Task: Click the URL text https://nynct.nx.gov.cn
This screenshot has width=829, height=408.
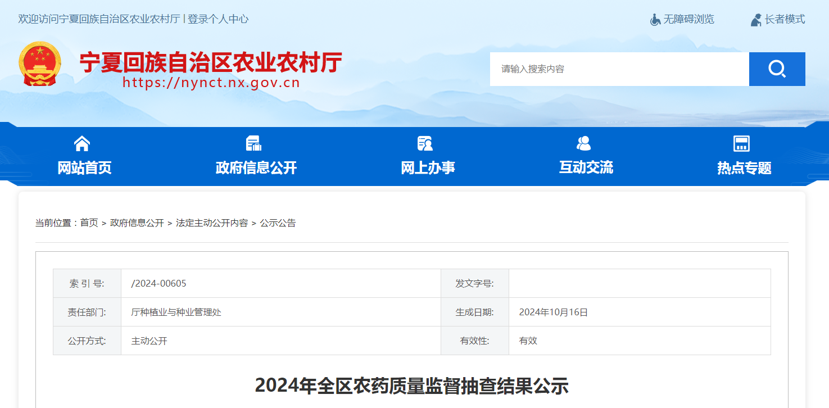Action: (211, 83)
